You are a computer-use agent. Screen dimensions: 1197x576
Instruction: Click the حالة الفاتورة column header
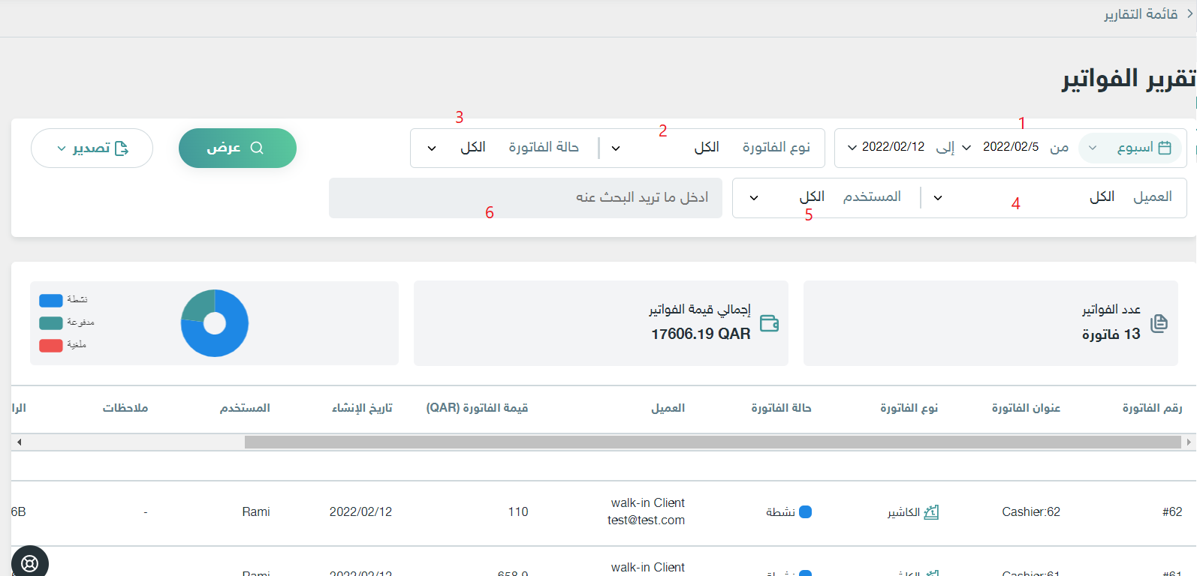[781, 408]
